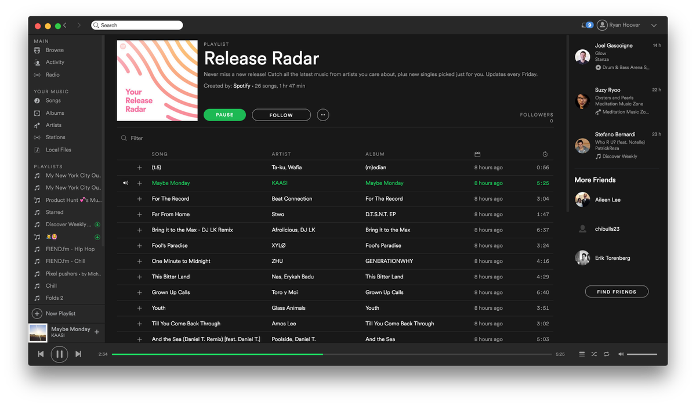
Task: Save This Bitter Land with plus icon
Action: pos(139,277)
